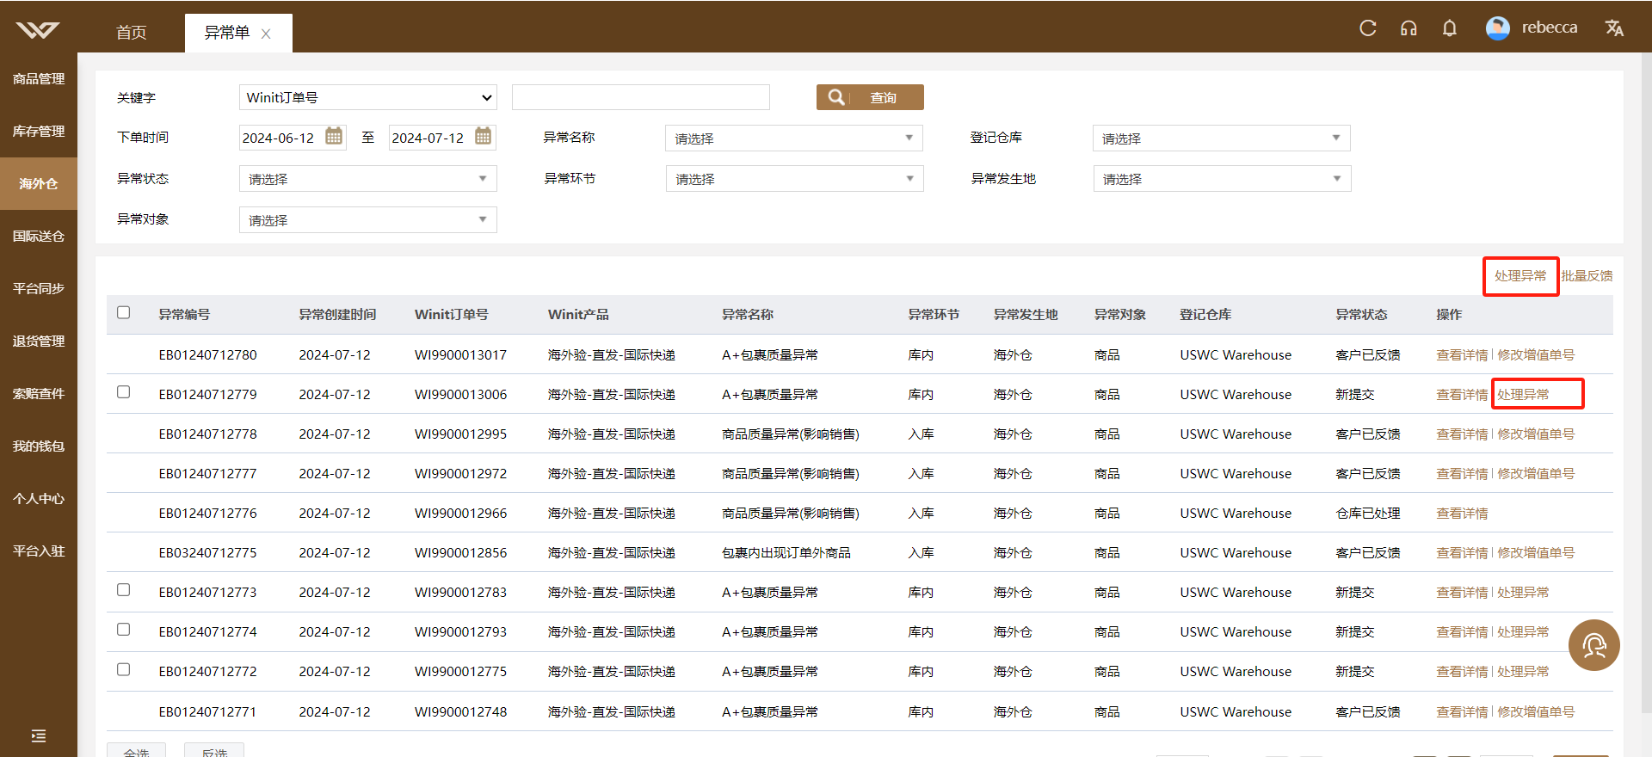Check the row EB01240712774 checkbox
1652x757 pixels.
pos(124,630)
